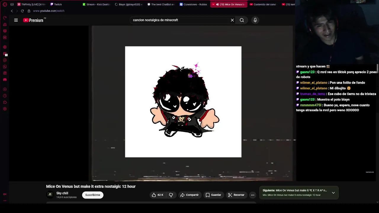Switch to The best ChatBot tab
379x213 pixels.
tap(161, 4)
